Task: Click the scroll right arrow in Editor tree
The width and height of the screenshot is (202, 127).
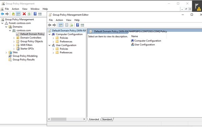Action: pyautogui.click(x=84, y=119)
